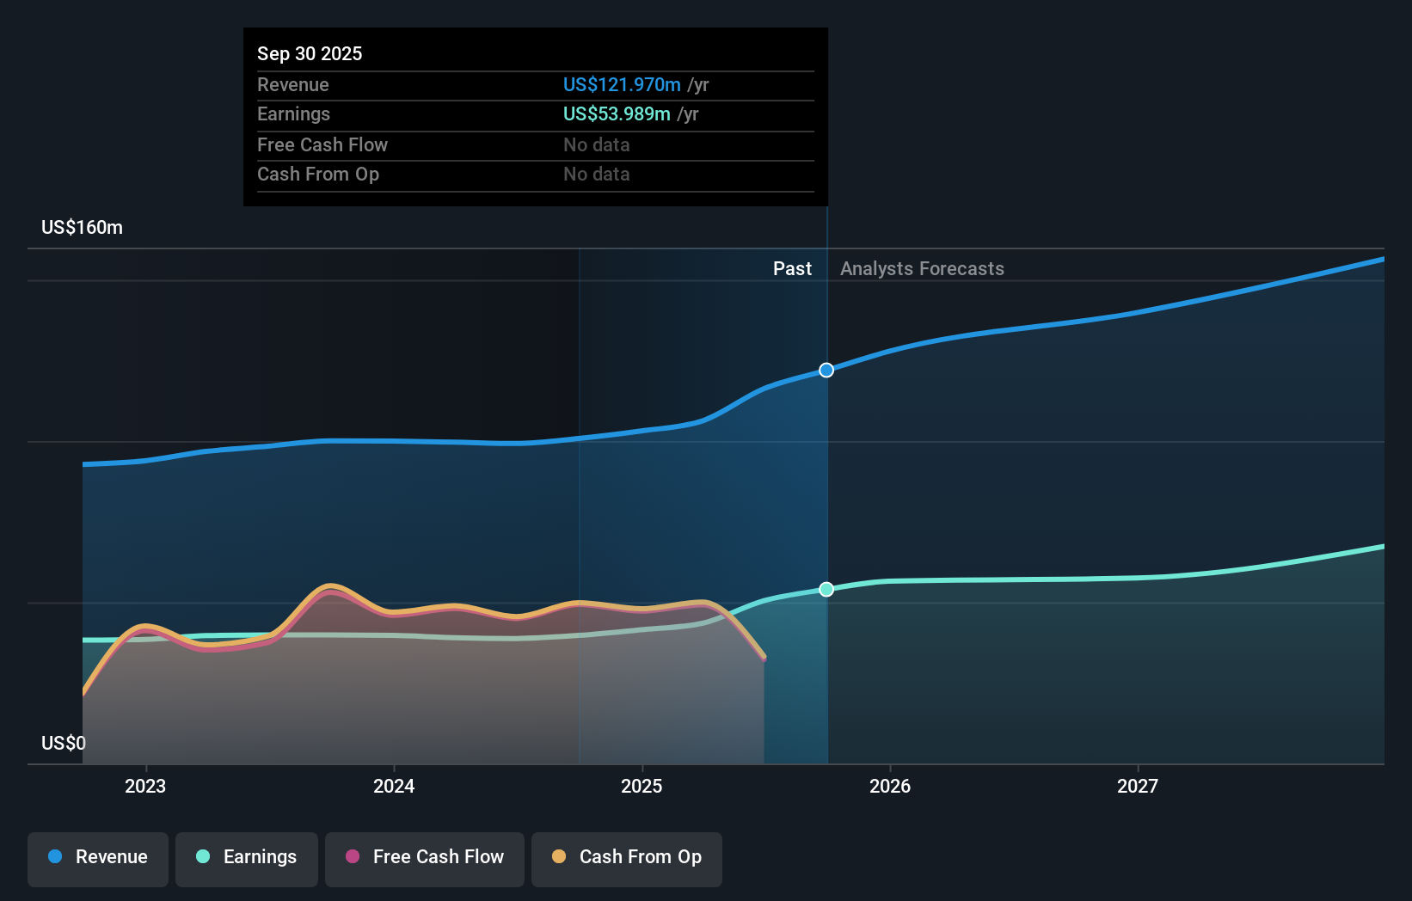Select the earnings data point marker on the chart
The height and width of the screenshot is (901, 1412).
[x=826, y=589]
